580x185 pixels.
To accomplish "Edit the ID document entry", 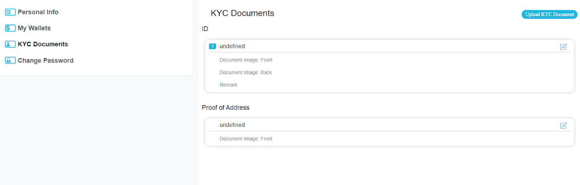I will [563, 47].
